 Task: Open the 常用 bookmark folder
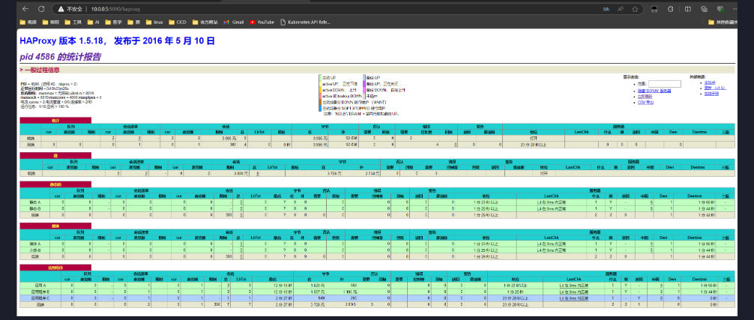(50, 22)
